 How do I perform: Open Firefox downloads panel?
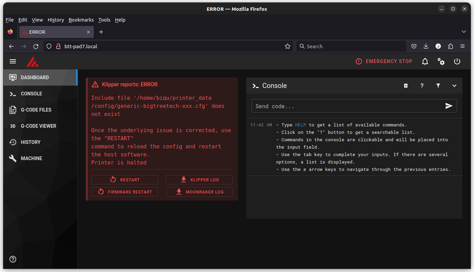[x=426, y=47]
